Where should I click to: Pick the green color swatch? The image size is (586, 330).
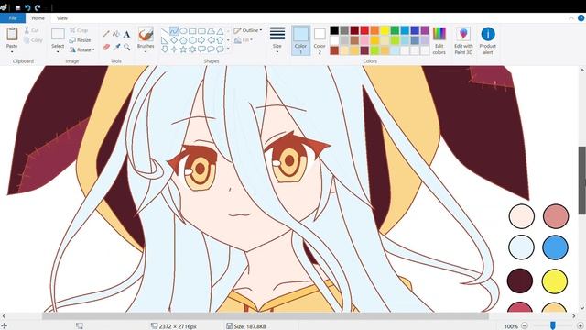tap(395, 30)
